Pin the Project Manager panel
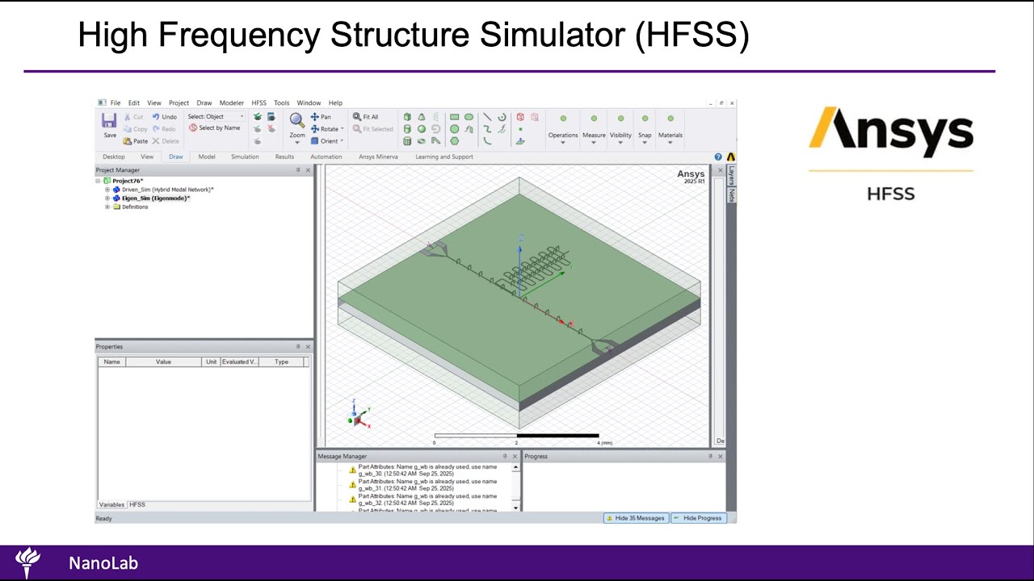 coord(298,170)
